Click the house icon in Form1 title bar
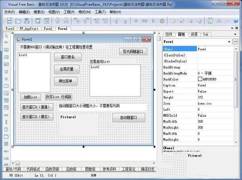 19,39
